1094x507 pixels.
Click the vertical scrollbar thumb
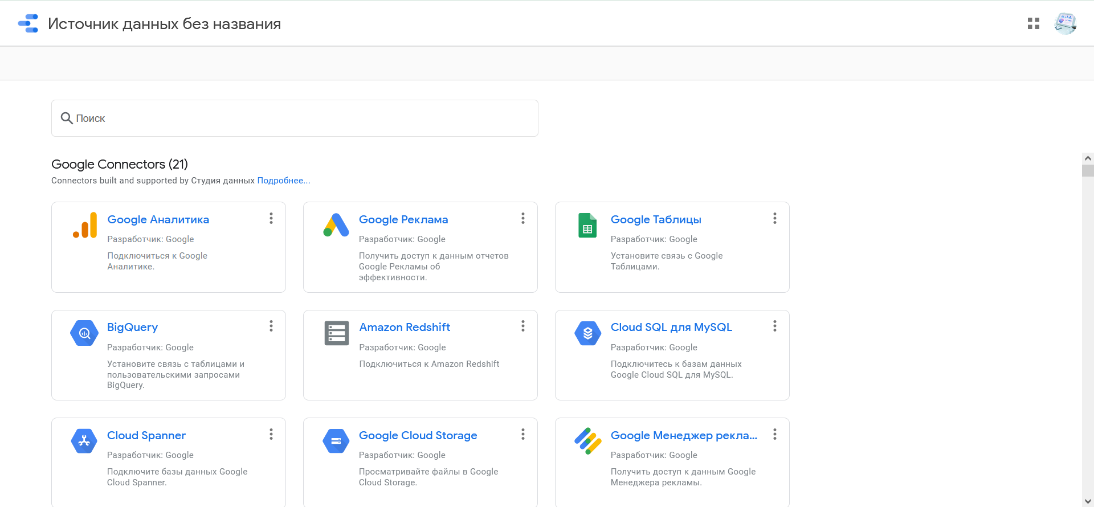[1088, 171]
